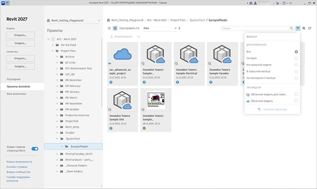317x189 pixels.
Task: Switch to grid tile view icon
Action: pos(115,28)
